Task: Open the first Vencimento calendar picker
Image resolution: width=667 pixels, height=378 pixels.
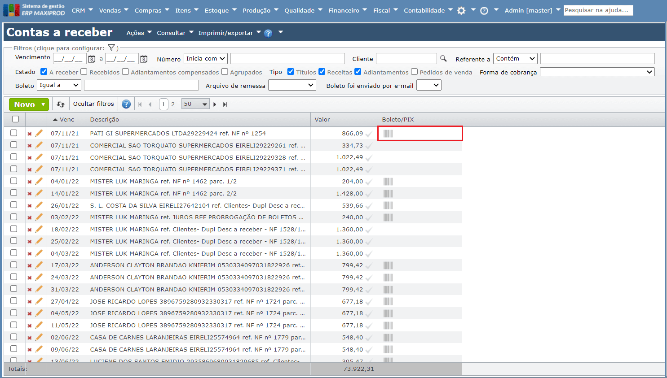Action: (x=92, y=59)
